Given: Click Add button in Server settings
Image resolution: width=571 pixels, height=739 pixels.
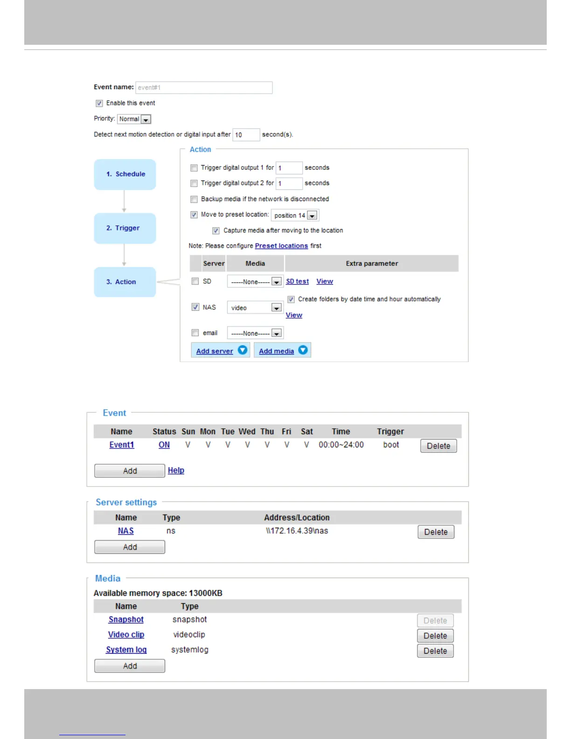Looking at the screenshot, I should pyautogui.click(x=130, y=547).
